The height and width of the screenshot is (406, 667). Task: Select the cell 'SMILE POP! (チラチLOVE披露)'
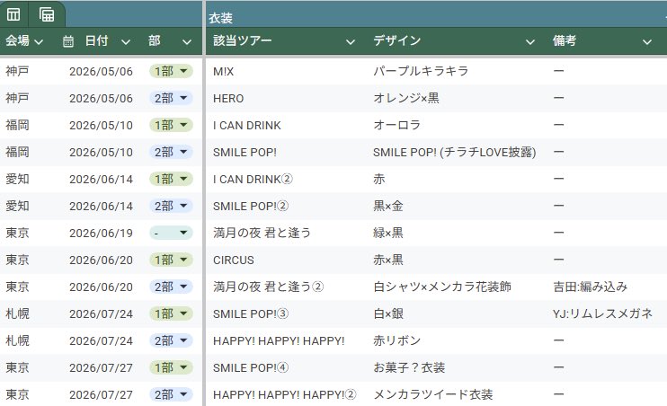pyautogui.click(x=454, y=152)
